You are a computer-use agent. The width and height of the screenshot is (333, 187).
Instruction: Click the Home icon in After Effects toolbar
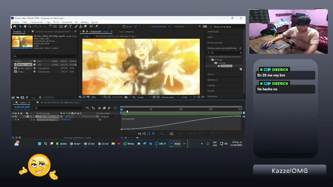(x=15, y=26)
